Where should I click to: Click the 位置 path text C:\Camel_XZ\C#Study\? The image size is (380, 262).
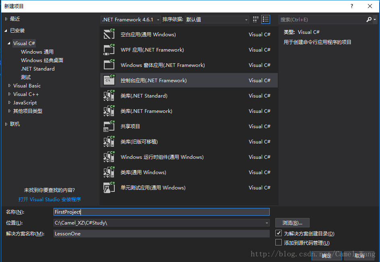point(81,222)
